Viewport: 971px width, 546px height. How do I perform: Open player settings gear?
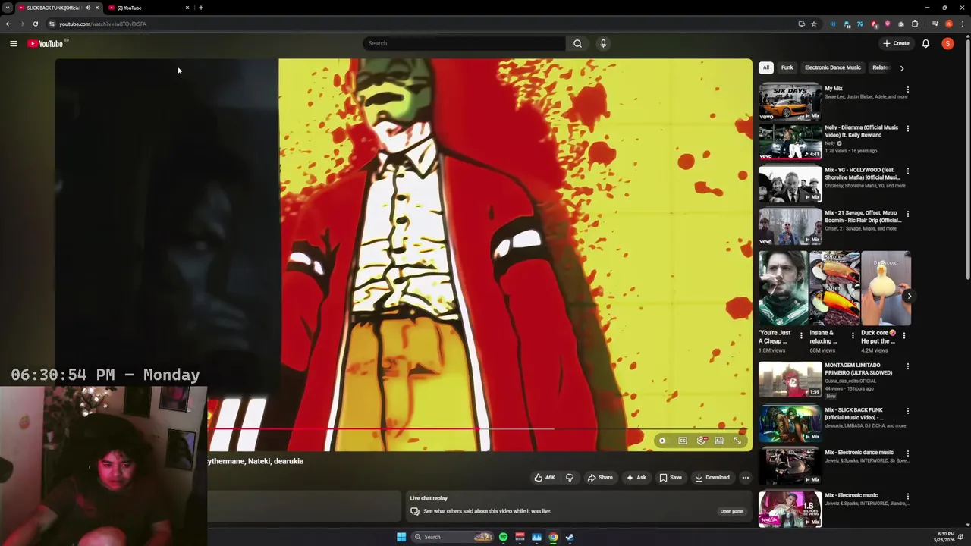click(701, 441)
